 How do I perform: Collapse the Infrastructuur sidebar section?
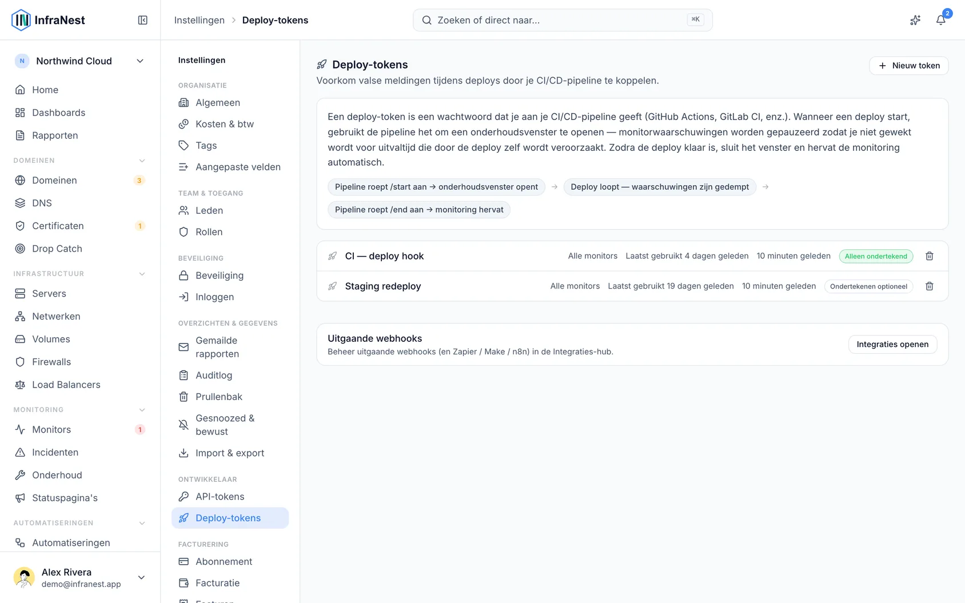point(142,274)
